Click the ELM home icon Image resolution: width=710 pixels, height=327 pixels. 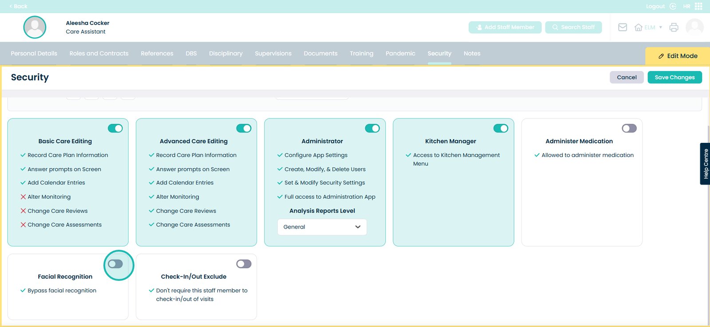pos(639,28)
